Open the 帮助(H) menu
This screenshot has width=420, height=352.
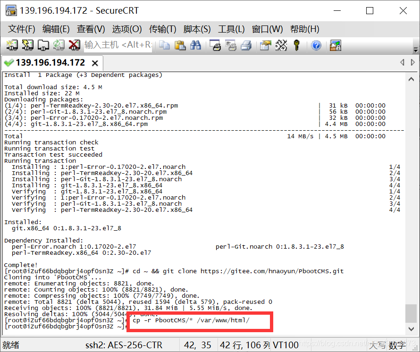click(x=305, y=29)
